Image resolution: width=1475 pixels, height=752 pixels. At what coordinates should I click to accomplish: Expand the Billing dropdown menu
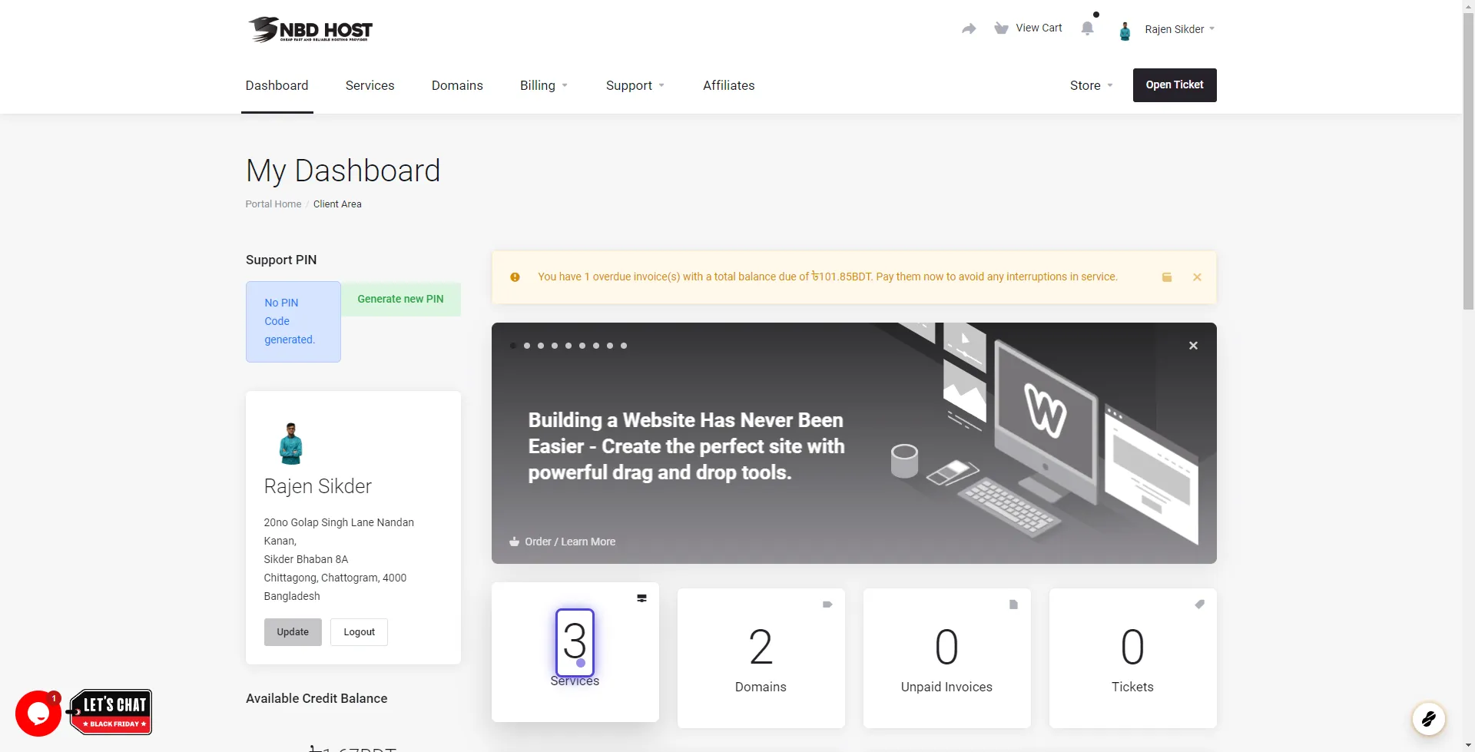pyautogui.click(x=543, y=85)
